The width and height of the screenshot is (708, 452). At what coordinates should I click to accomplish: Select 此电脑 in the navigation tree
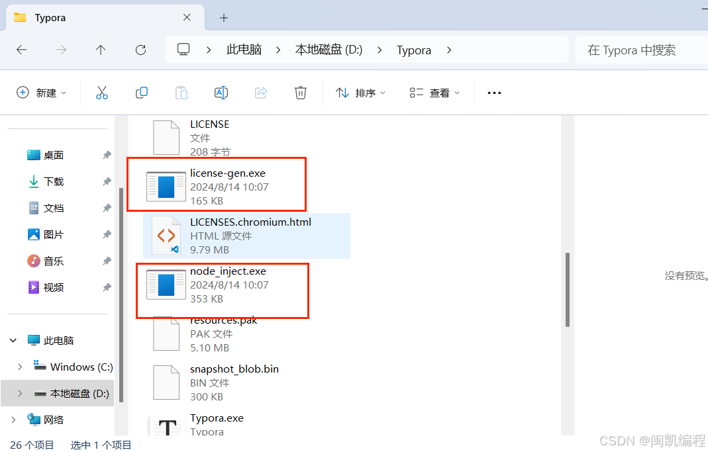click(x=58, y=341)
